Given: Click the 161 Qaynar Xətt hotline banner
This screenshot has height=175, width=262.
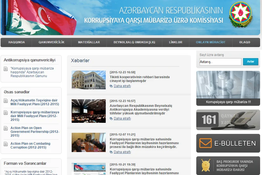Looking at the screenshot, I should point(228,120).
